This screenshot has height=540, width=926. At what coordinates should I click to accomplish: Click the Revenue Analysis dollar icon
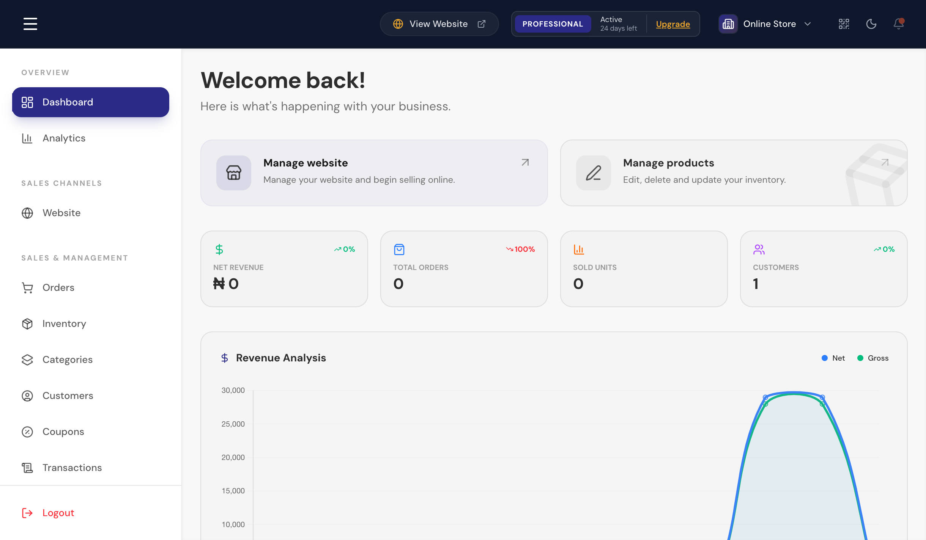coord(225,358)
